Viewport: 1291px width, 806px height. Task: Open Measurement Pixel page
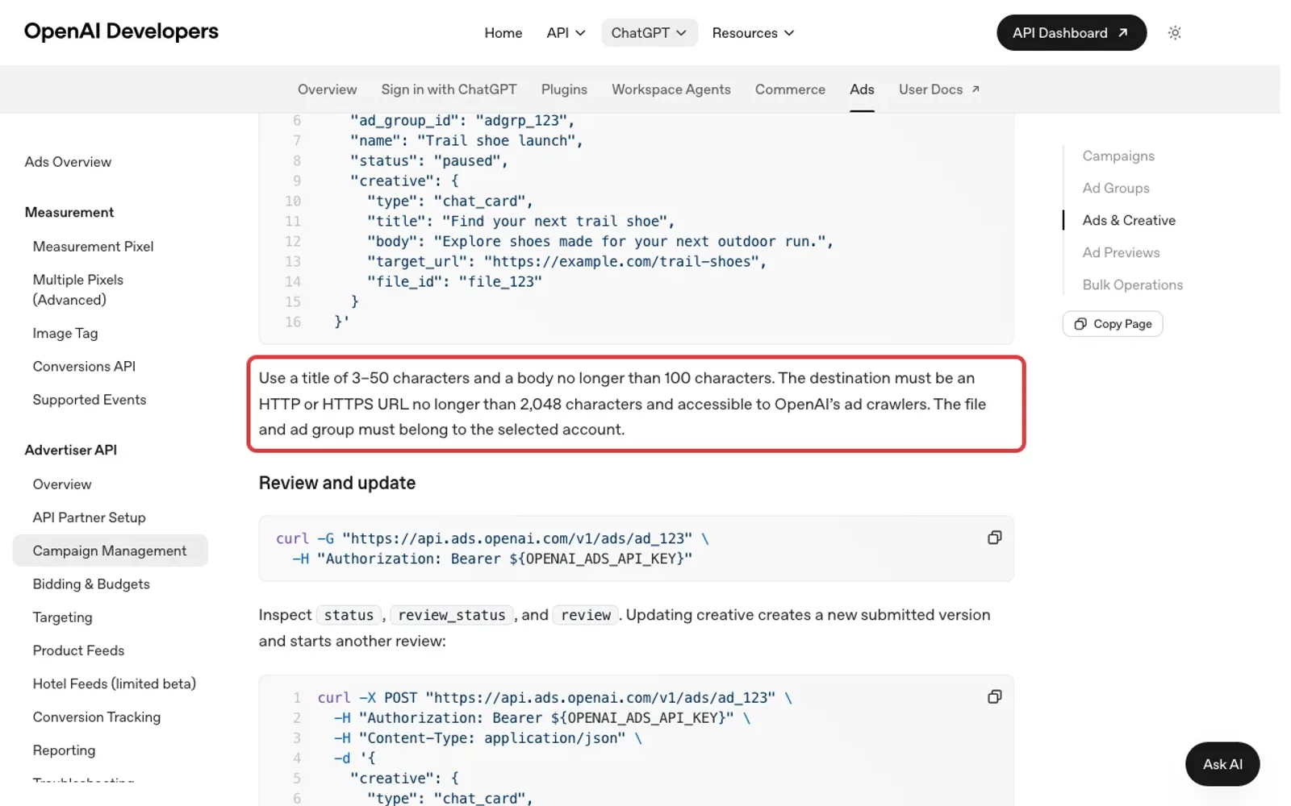(93, 247)
